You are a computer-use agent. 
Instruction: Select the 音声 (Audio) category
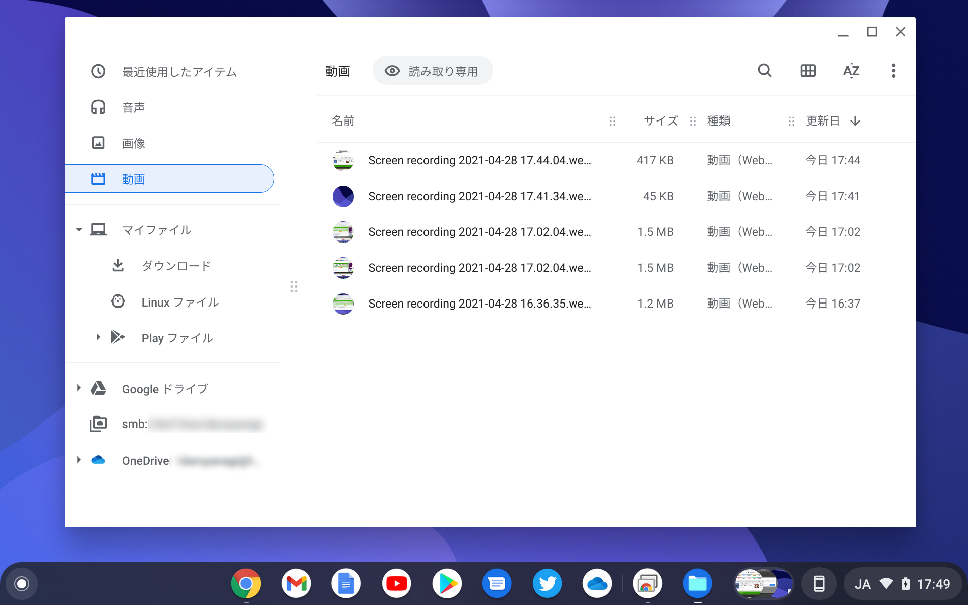click(133, 107)
